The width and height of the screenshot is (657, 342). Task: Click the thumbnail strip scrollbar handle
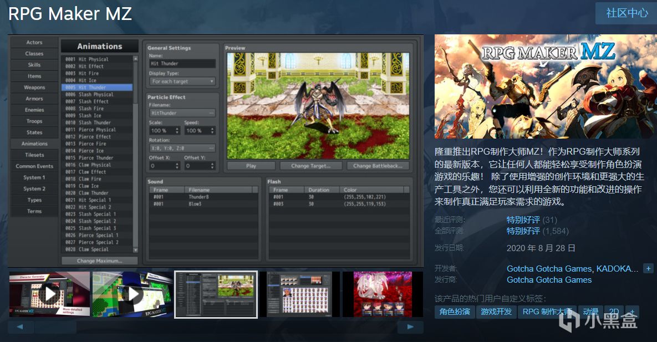coord(55,327)
